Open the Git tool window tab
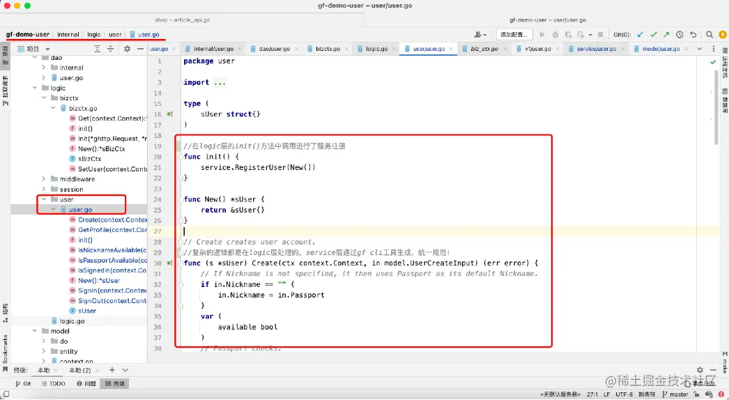729x400 pixels. click(23, 384)
